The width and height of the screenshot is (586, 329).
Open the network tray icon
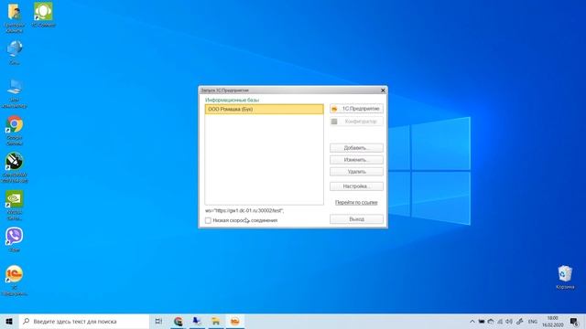500,321
